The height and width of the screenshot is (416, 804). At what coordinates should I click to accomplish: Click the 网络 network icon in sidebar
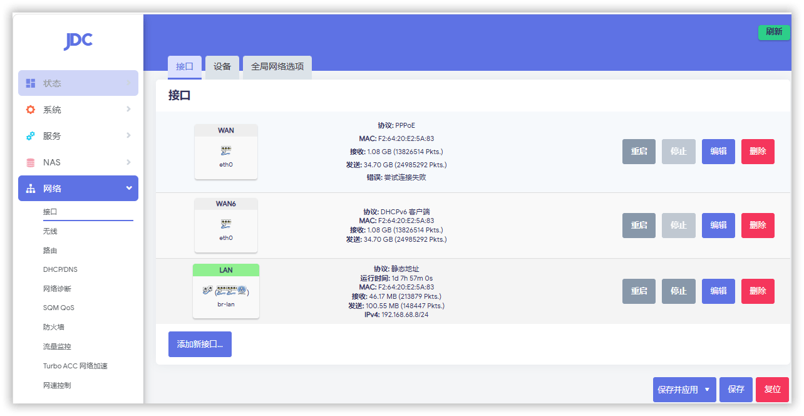coord(31,189)
